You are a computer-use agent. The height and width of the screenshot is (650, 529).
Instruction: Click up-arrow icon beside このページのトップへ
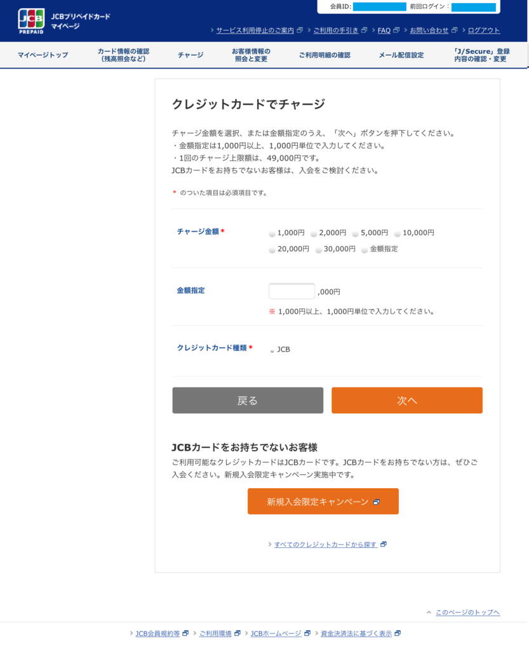tap(429, 612)
